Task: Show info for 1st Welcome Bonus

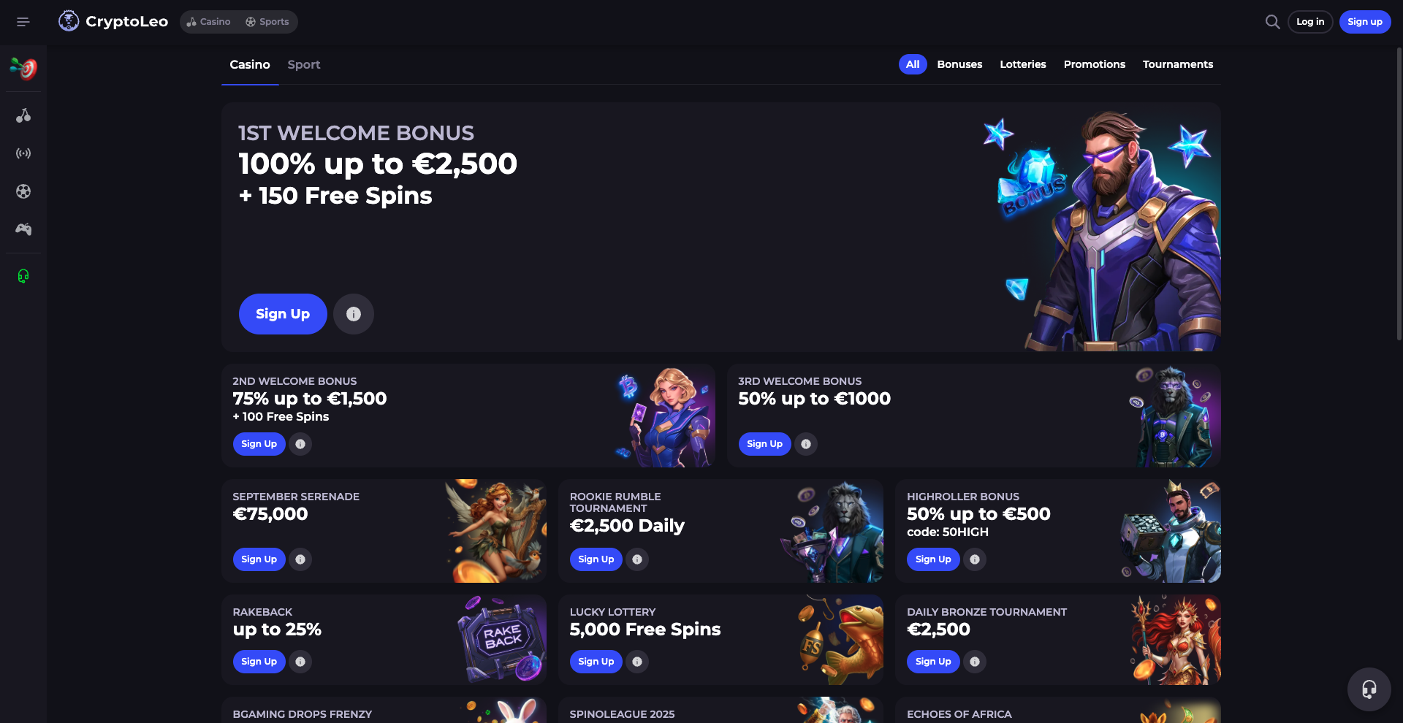Action: [354, 314]
